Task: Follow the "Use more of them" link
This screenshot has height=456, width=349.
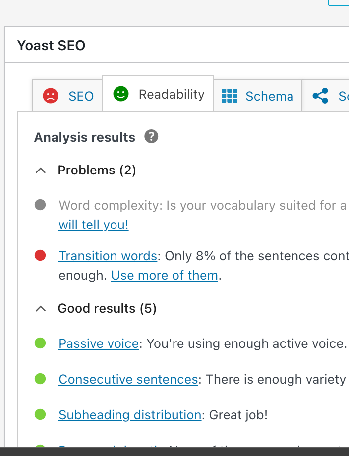Action: [165, 275]
